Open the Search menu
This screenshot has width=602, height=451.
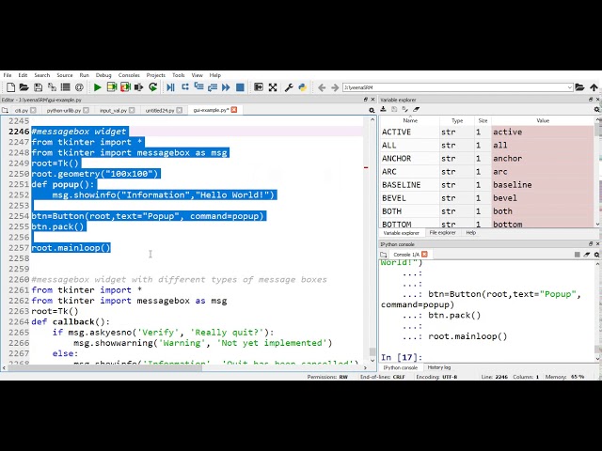click(41, 75)
